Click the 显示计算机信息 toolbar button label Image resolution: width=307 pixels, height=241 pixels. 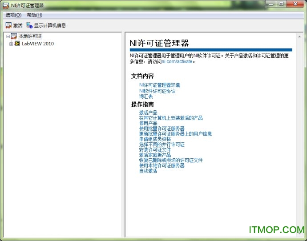click(x=50, y=25)
